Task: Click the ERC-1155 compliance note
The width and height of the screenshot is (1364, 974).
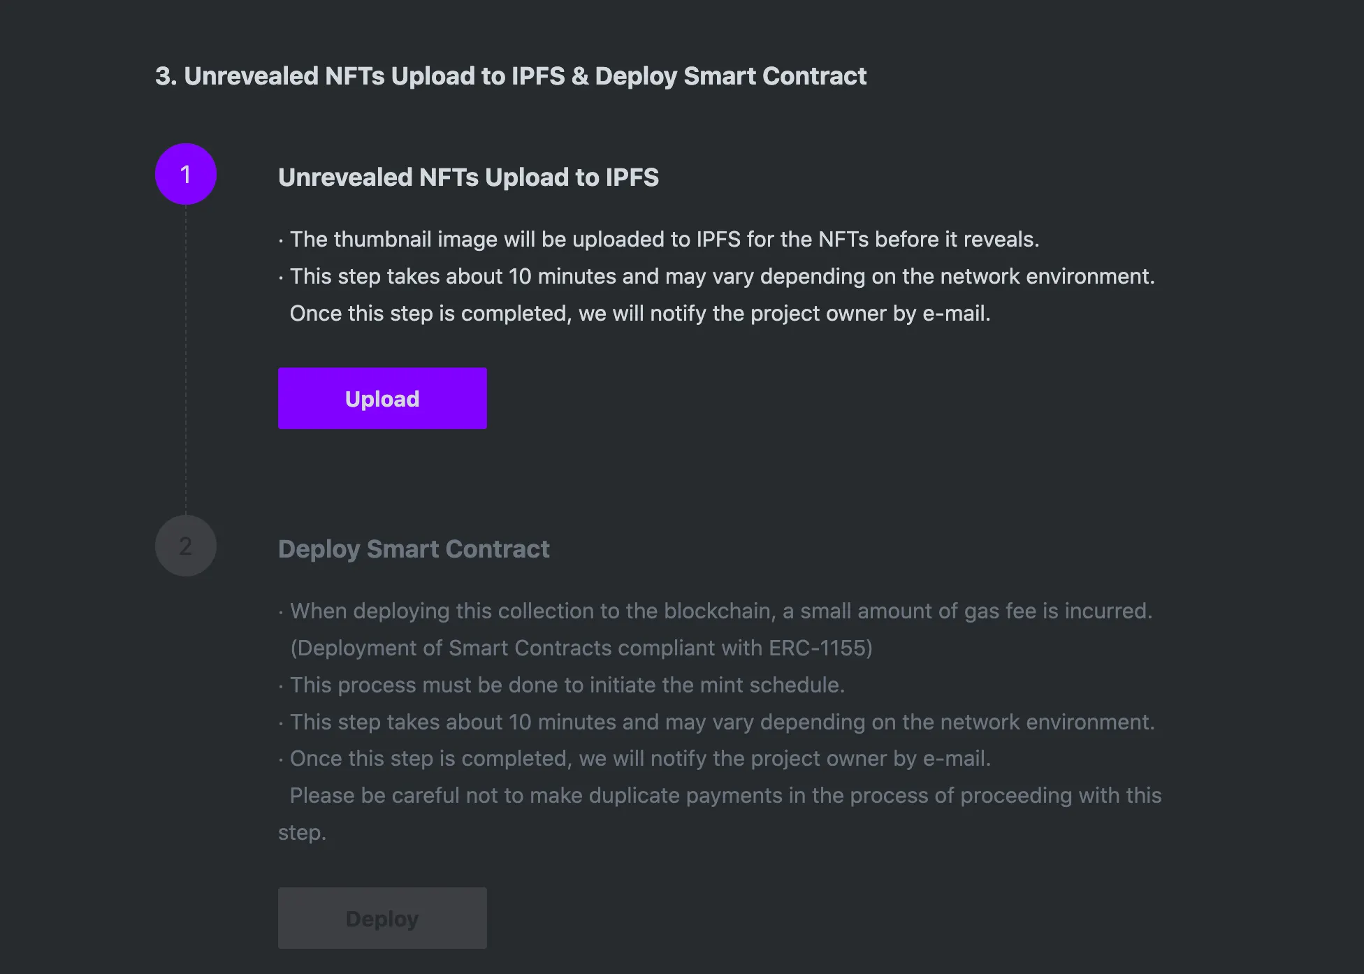Action: click(x=581, y=648)
